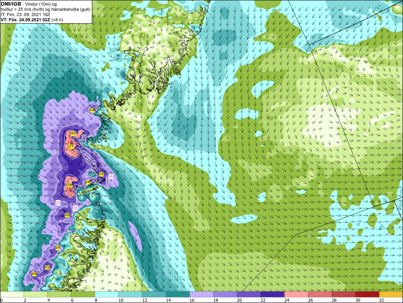Click the pale cream 0–2 swatch on the scale

pyautogui.click(x=12, y=294)
